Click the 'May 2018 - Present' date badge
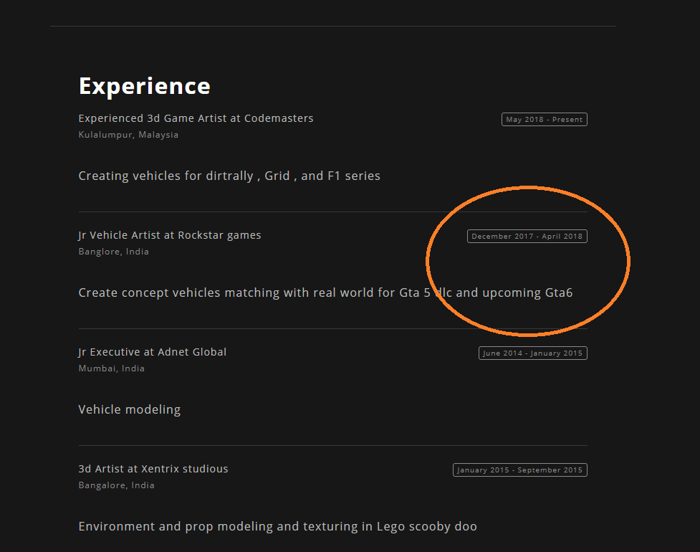The width and height of the screenshot is (700, 552). pyautogui.click(x=545, y=119)
